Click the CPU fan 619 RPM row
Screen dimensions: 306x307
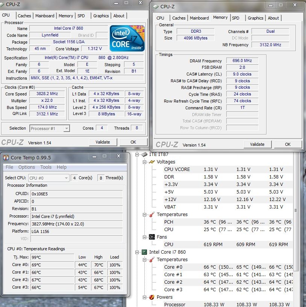tap(228, 245)
